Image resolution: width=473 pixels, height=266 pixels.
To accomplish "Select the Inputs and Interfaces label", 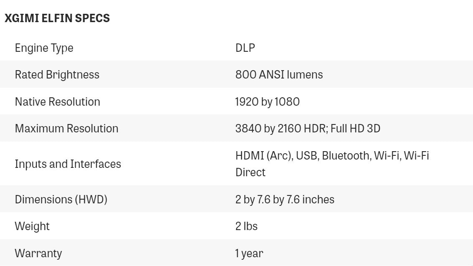I will click(x=68, y=164).
